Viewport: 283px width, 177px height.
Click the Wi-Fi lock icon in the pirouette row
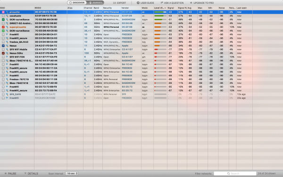coord(7,12)
